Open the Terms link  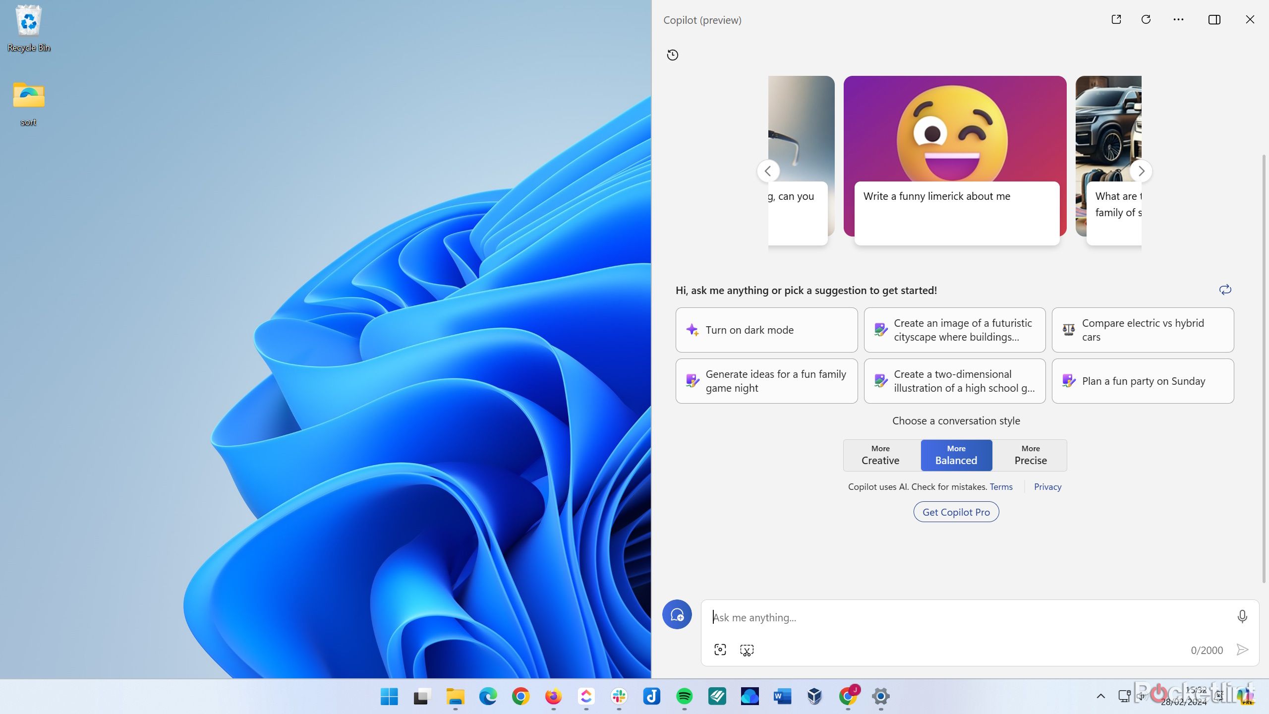click(x=1001, y=487)
